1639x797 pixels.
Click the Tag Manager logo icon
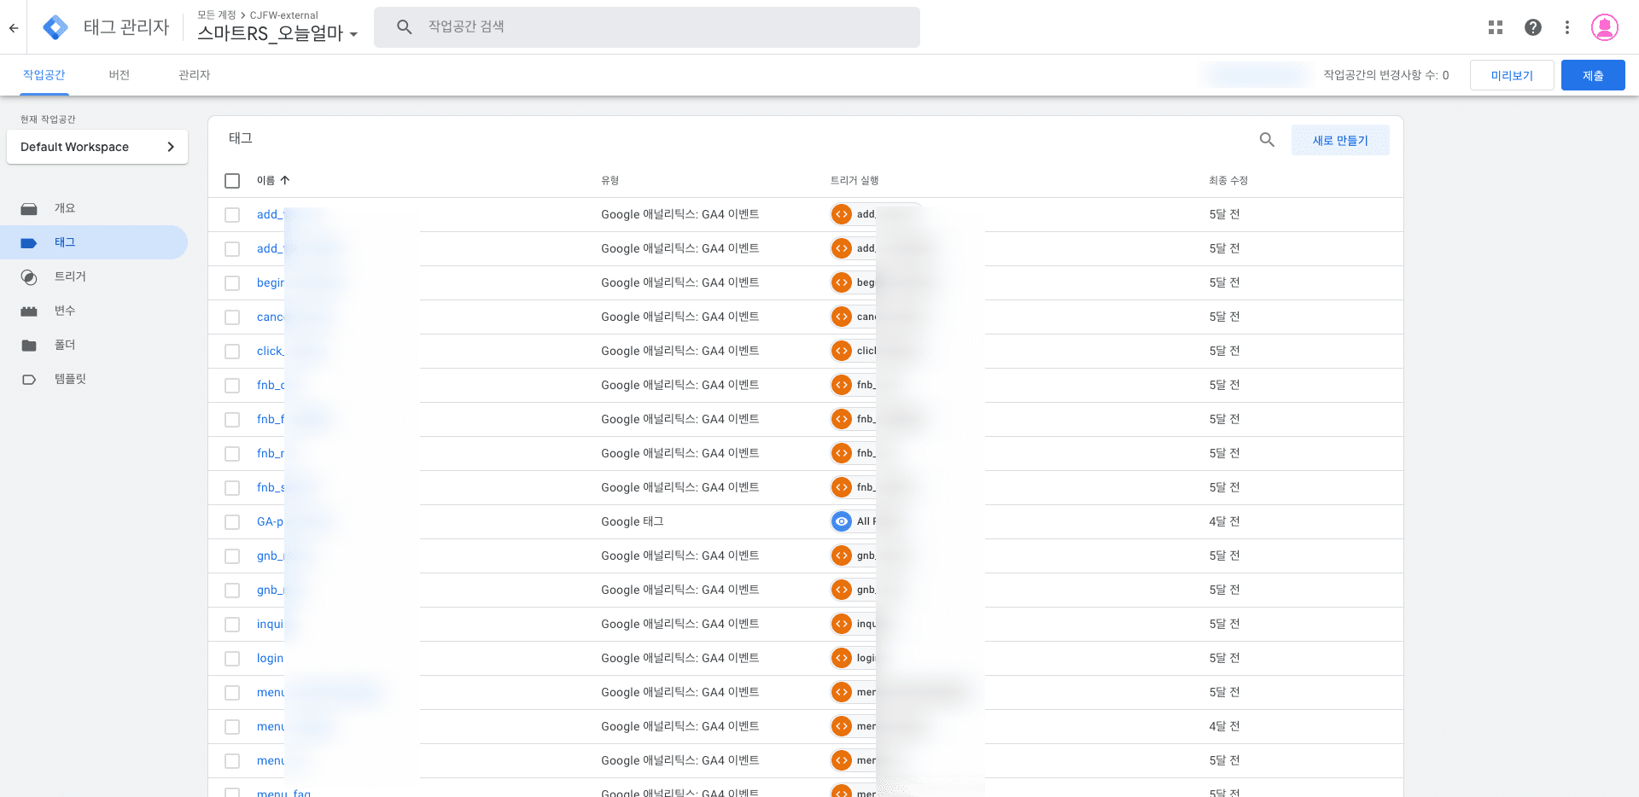pyautogui.click(x=55, y=27)
